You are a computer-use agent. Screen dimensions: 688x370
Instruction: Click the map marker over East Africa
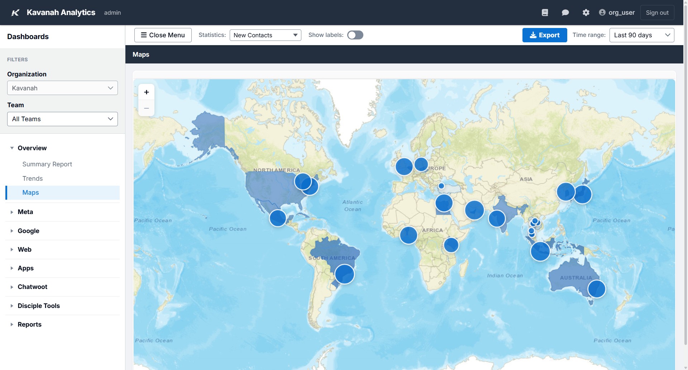[451, 245]
